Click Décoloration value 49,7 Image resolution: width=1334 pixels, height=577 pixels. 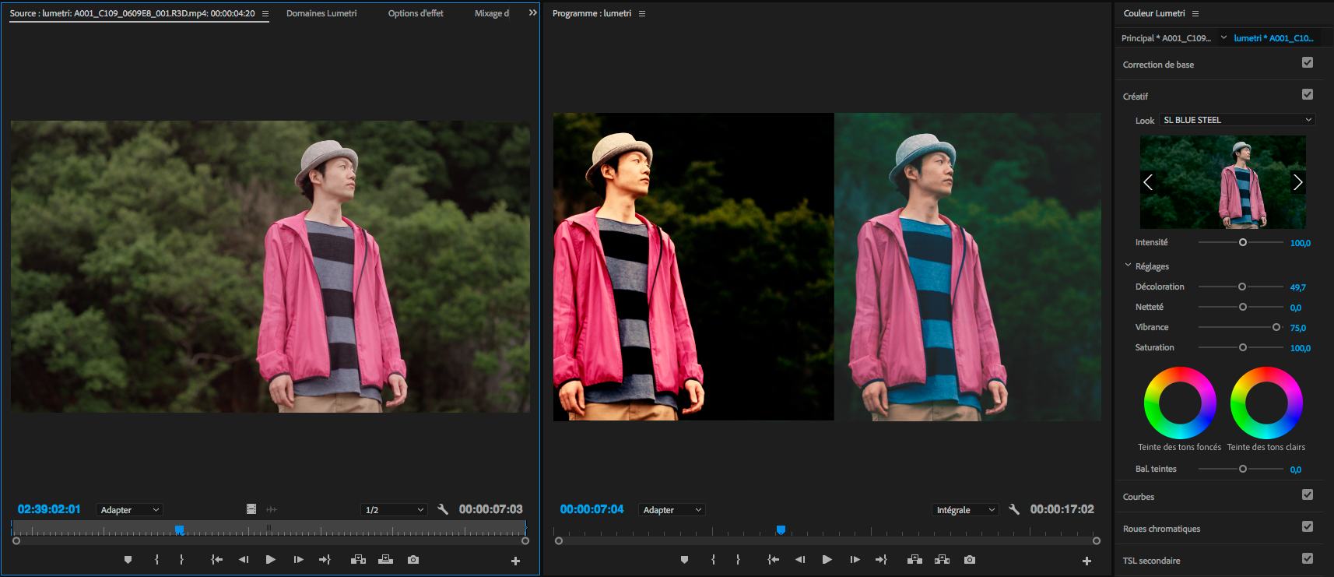coord(1298,287)
